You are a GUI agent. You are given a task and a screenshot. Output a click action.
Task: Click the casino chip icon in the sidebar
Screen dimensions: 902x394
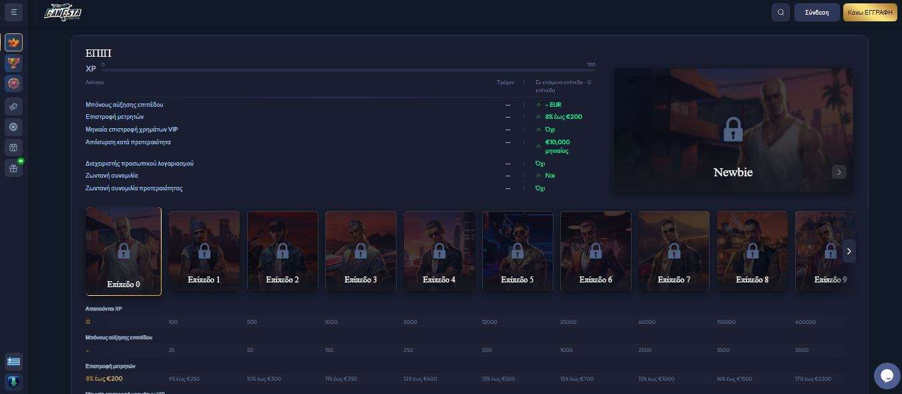coord(13,126)
